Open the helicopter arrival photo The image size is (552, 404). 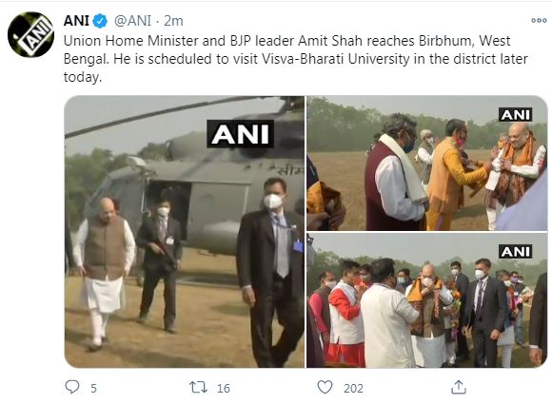coord(185,232)
